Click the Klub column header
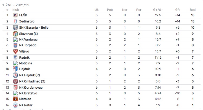The width and height of the screenshot is (203, 110). click(x=16, y=10)
